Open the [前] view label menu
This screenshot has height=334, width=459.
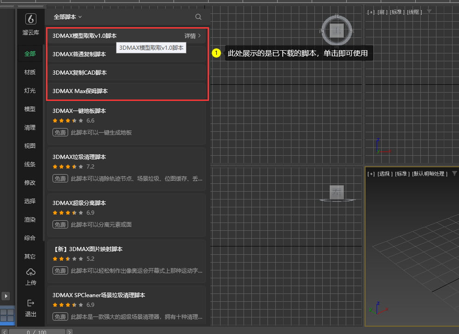(382, 12)
